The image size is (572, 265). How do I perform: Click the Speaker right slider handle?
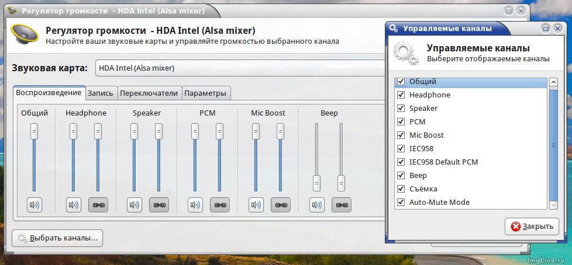(x=158, y=131)
